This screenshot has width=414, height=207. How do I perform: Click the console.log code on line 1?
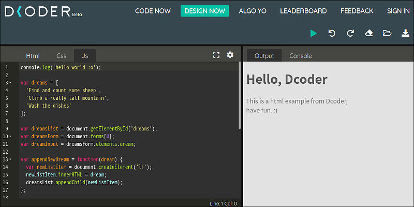61,68
